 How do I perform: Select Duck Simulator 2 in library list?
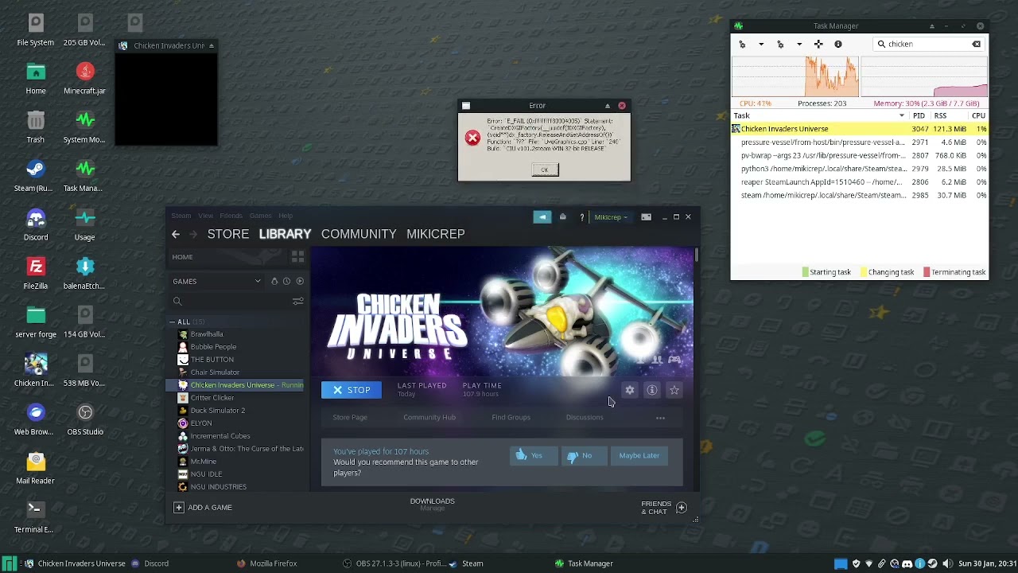[218, 411]
